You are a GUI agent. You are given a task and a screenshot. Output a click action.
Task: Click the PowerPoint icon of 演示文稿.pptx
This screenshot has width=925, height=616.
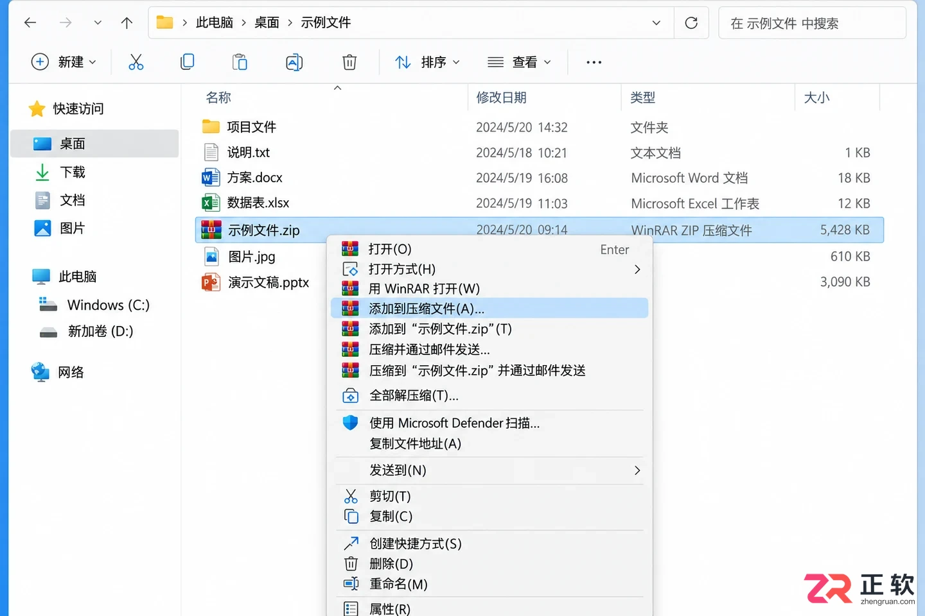(x=211, y=282)
